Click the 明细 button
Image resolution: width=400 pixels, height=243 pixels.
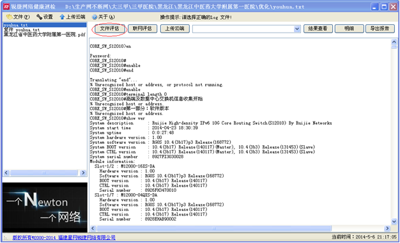point(349,29)
